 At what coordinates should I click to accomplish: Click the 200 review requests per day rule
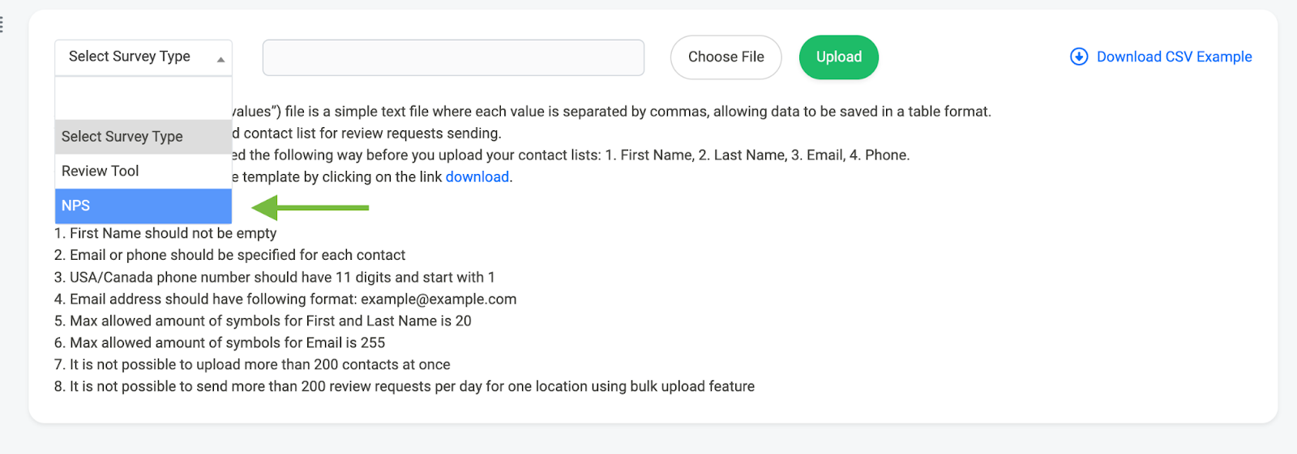[x=404, y=386]
